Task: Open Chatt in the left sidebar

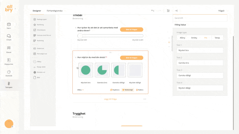Action: click(9, 37)
